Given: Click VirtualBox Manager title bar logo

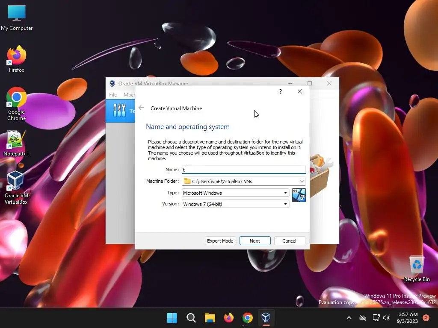Looking at the screenshot, I should (x=112, y=83).
